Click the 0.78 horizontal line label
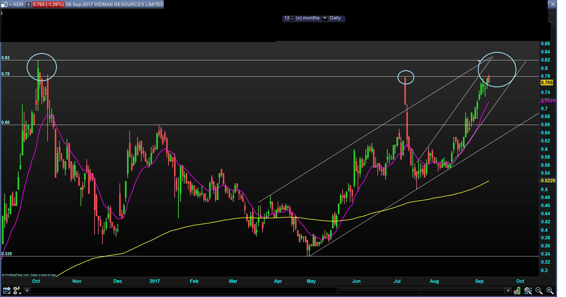The width and height of the screenshot is (566, 297). tap(6, 74)
